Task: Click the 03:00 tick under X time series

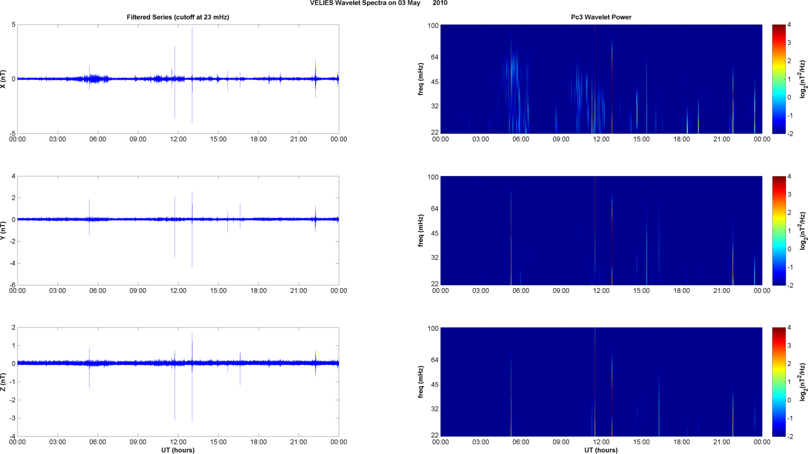Action: [58, 139]
